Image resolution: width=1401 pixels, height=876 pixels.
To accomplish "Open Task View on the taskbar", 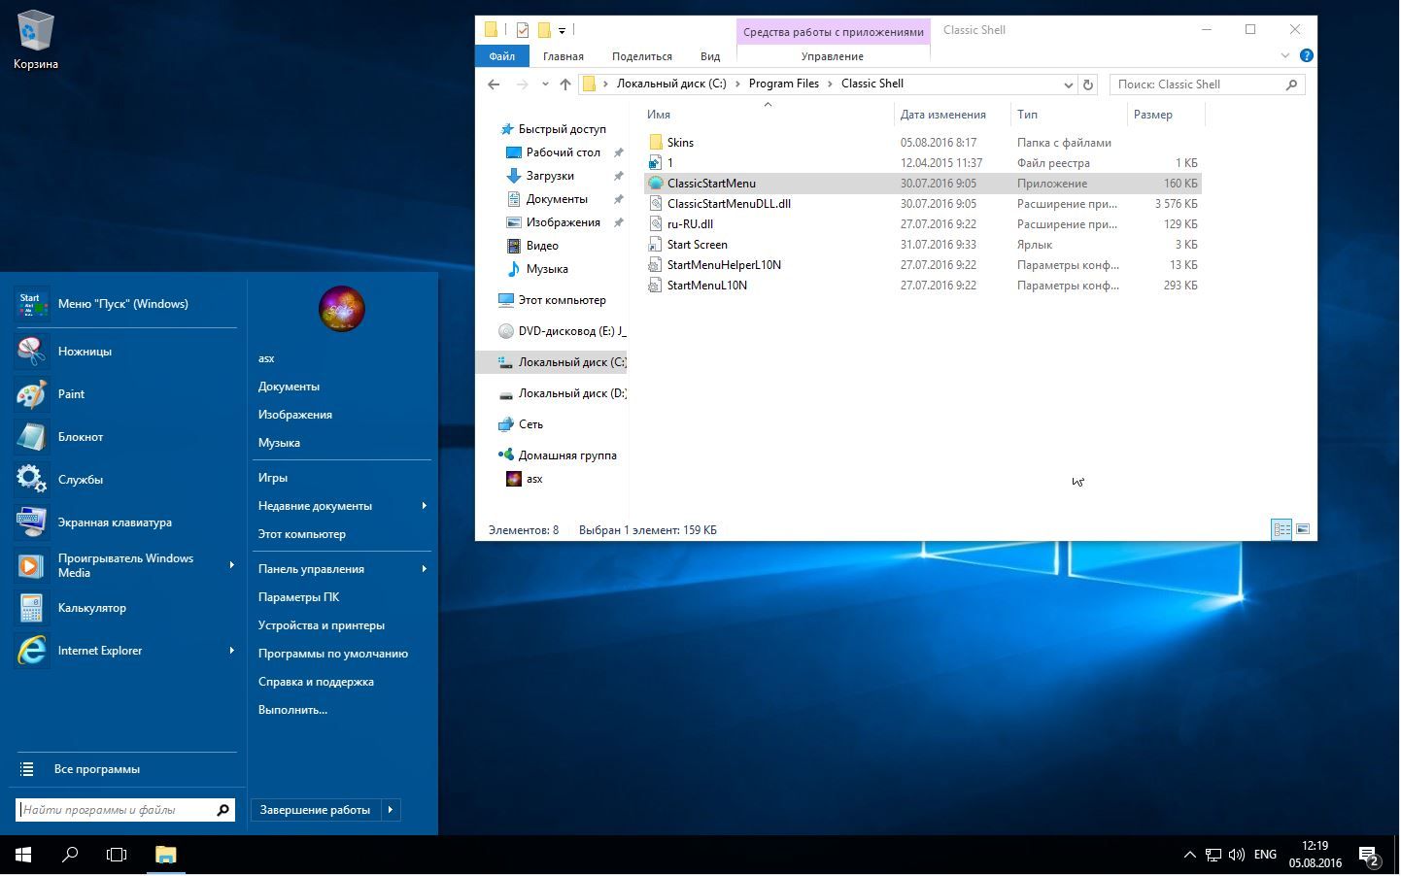I will (x=117, y=855).
